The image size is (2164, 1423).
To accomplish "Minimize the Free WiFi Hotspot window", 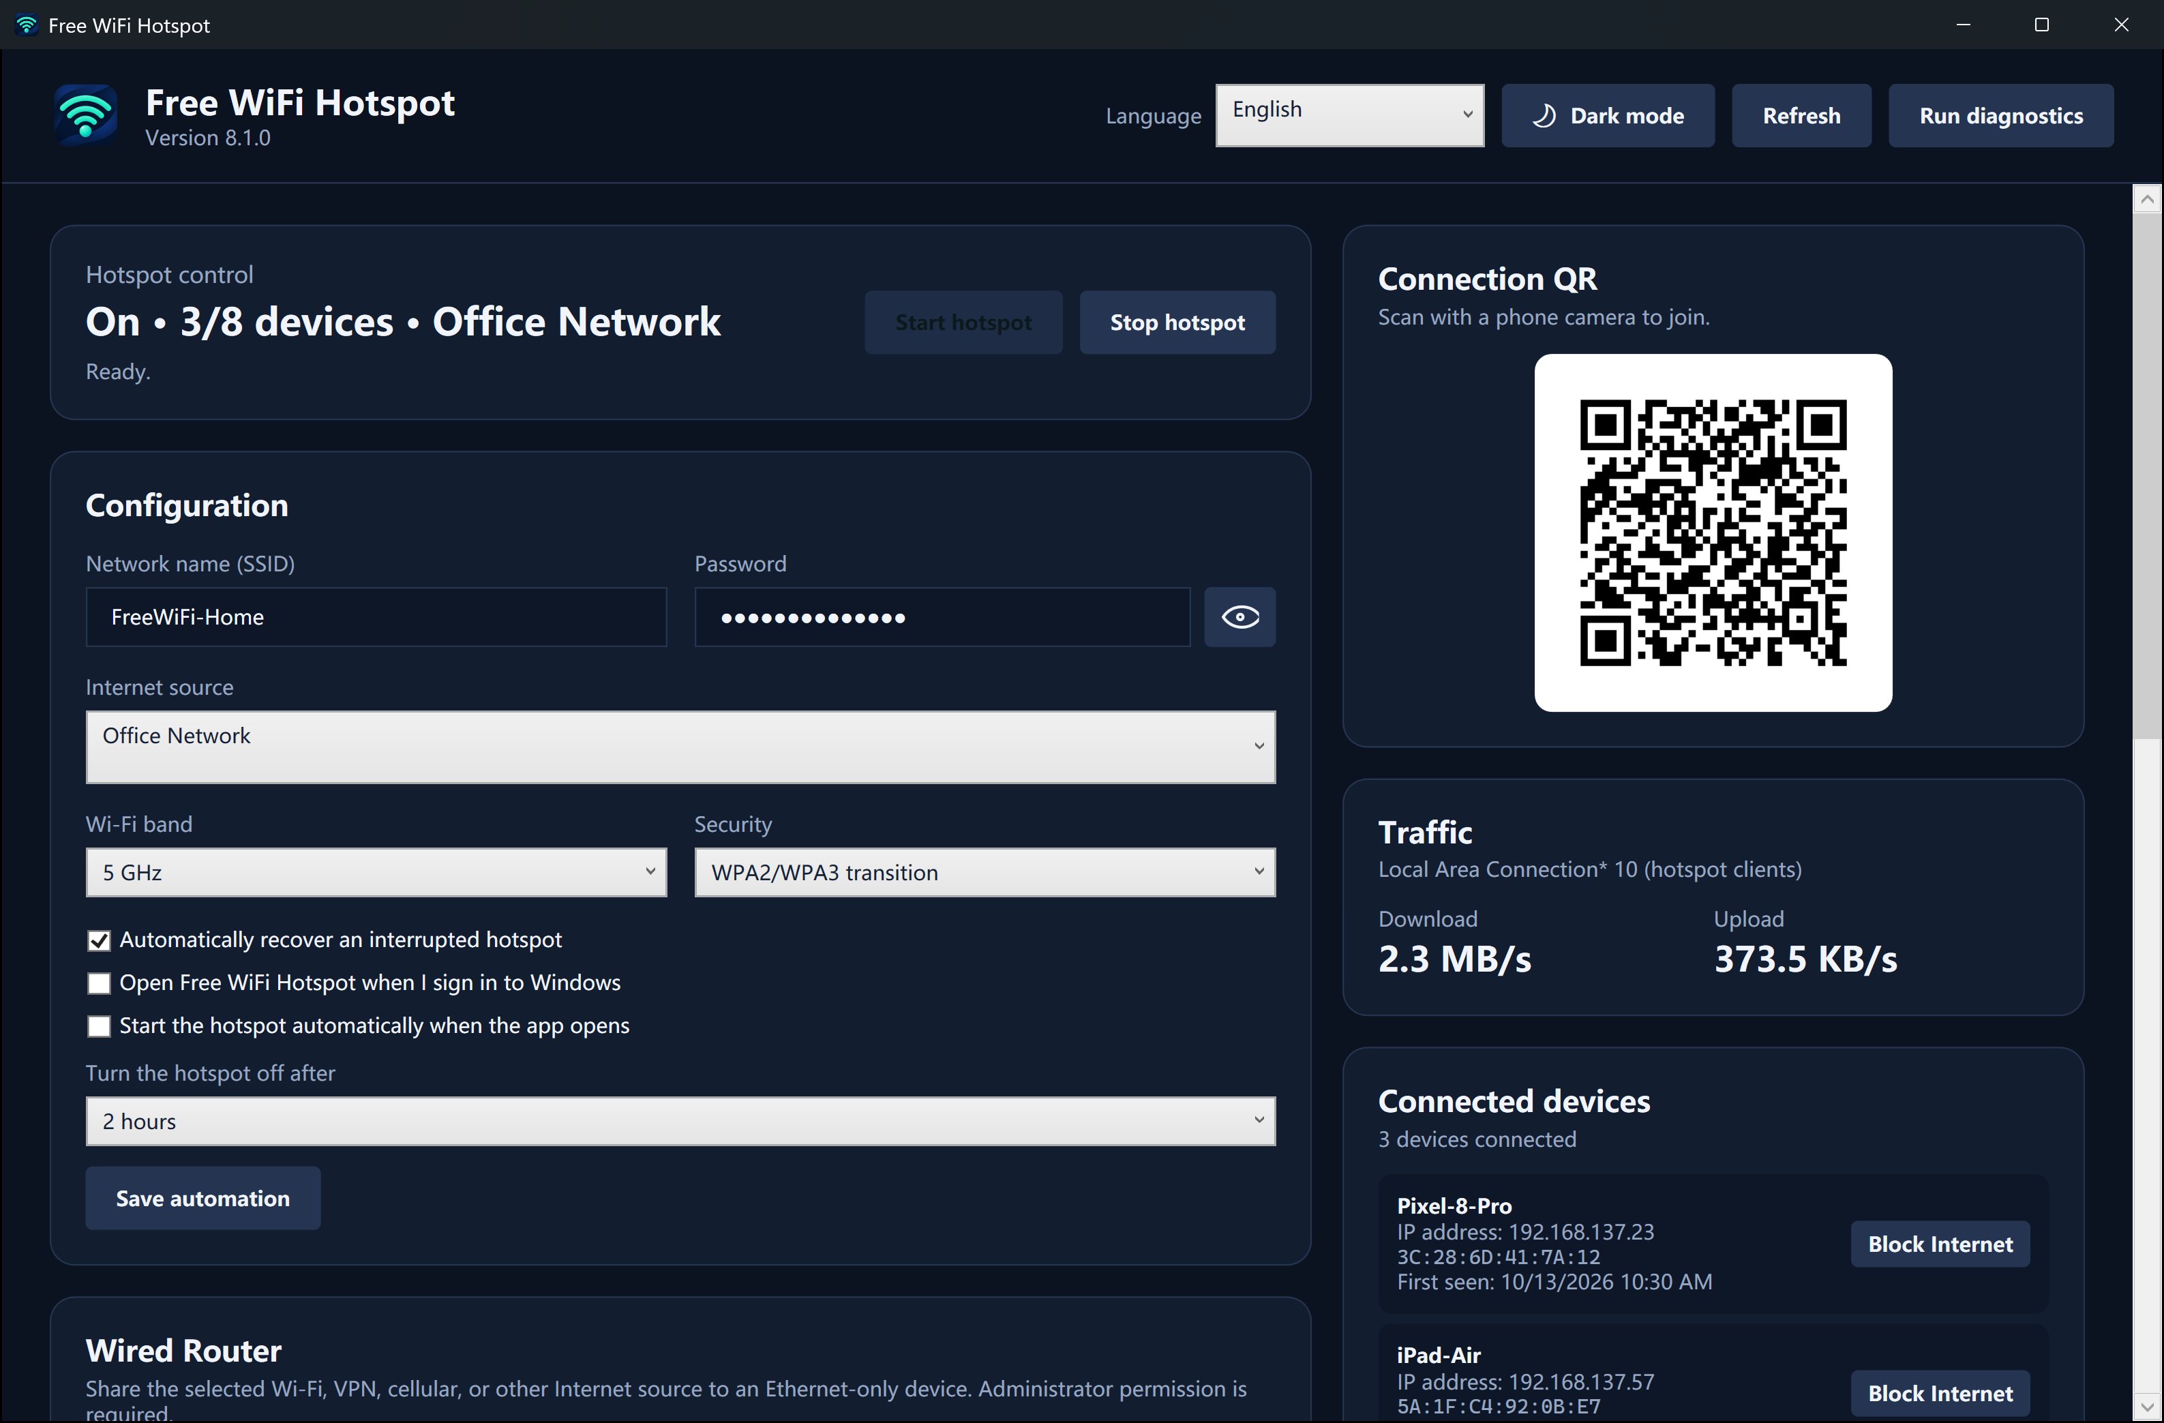I will click(x=1963, y=25).
